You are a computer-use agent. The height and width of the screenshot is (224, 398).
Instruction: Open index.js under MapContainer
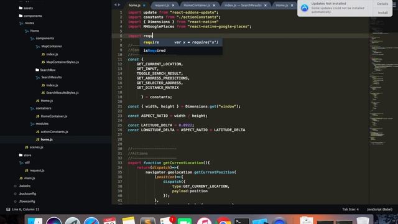50,54
